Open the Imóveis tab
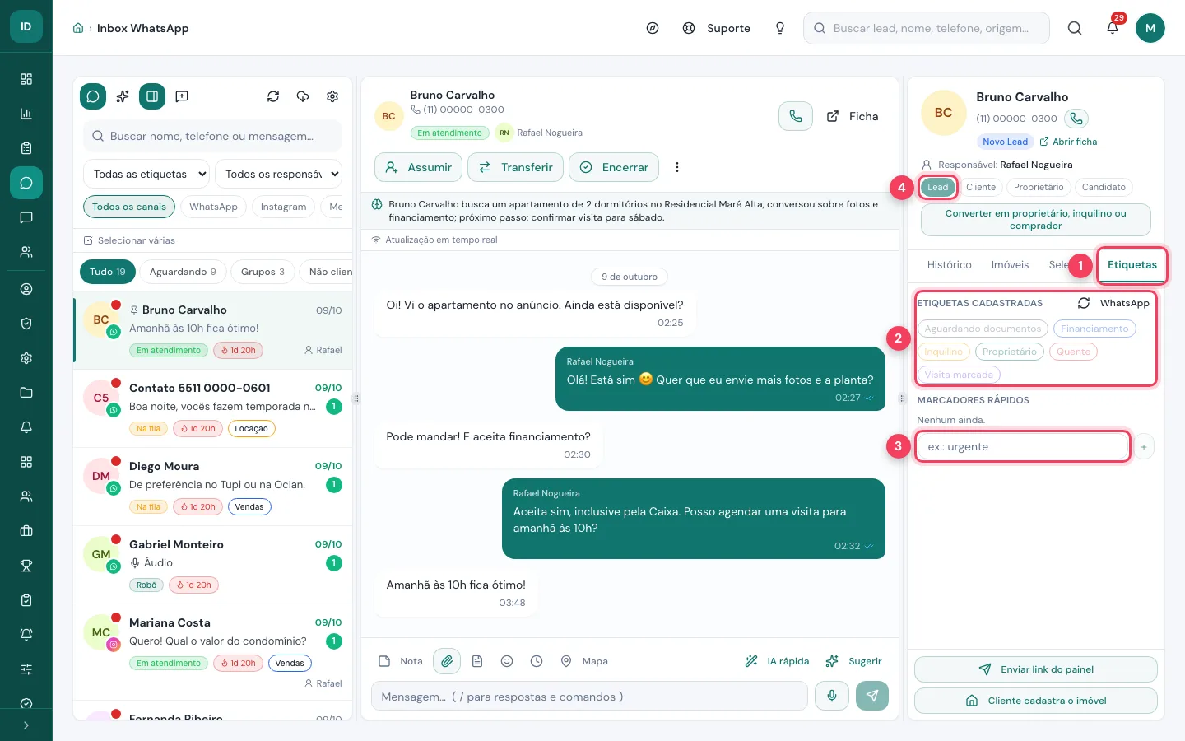1185x741 pixels. tap(1010, 265)
